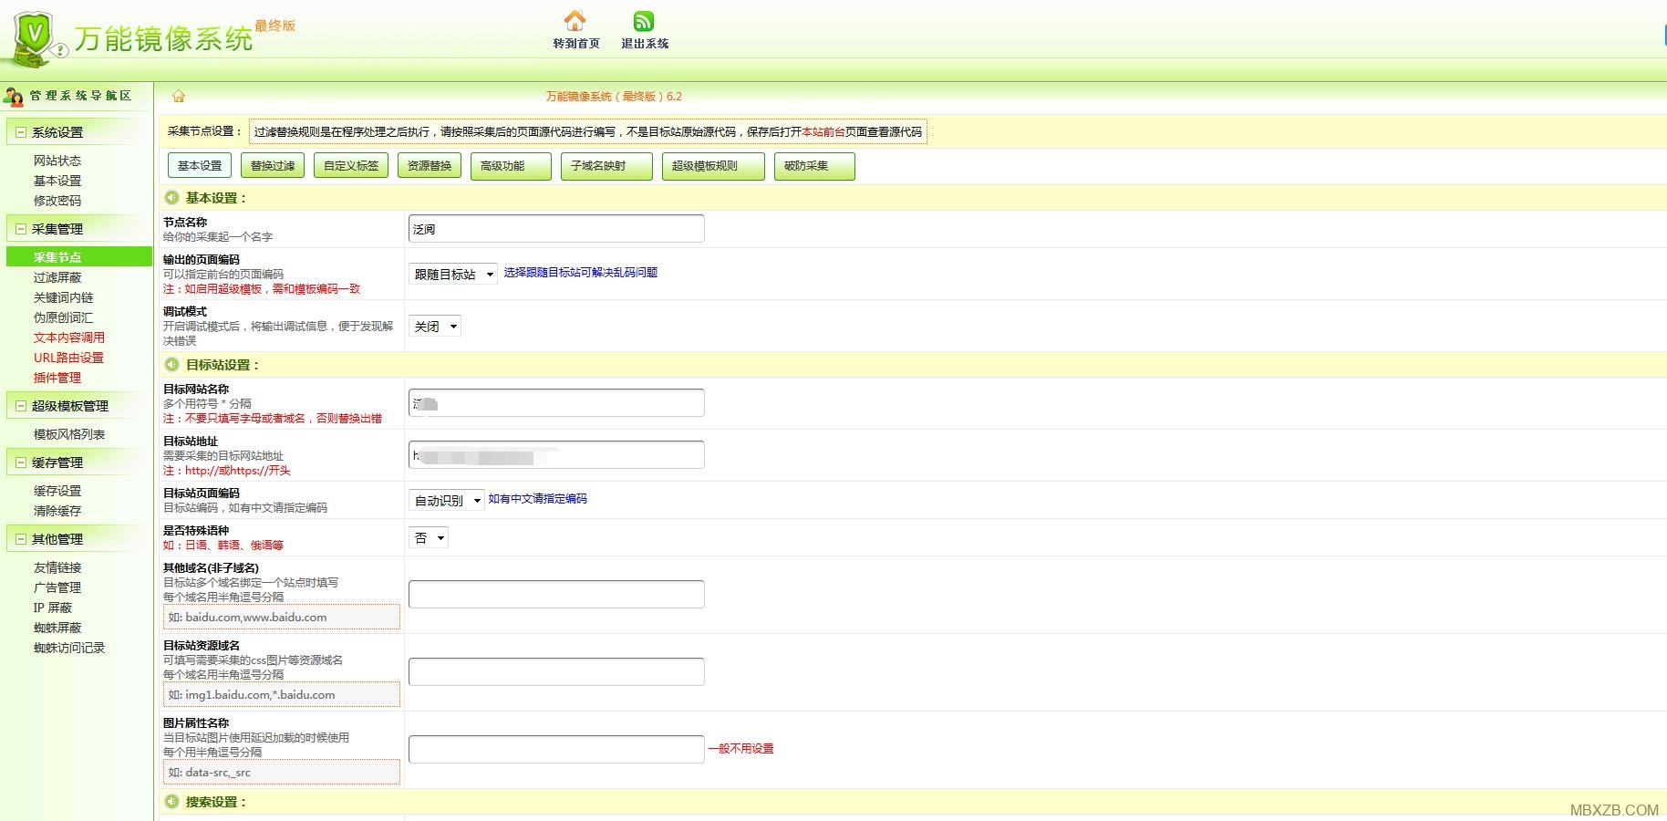Click the small house breadcrumb icon

[x=179, y=97]
